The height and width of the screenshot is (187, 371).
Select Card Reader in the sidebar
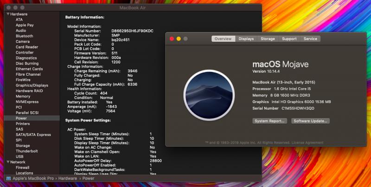coord(27,47)
